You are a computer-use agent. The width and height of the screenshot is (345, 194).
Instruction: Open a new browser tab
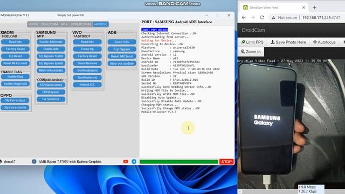point(314,8)
